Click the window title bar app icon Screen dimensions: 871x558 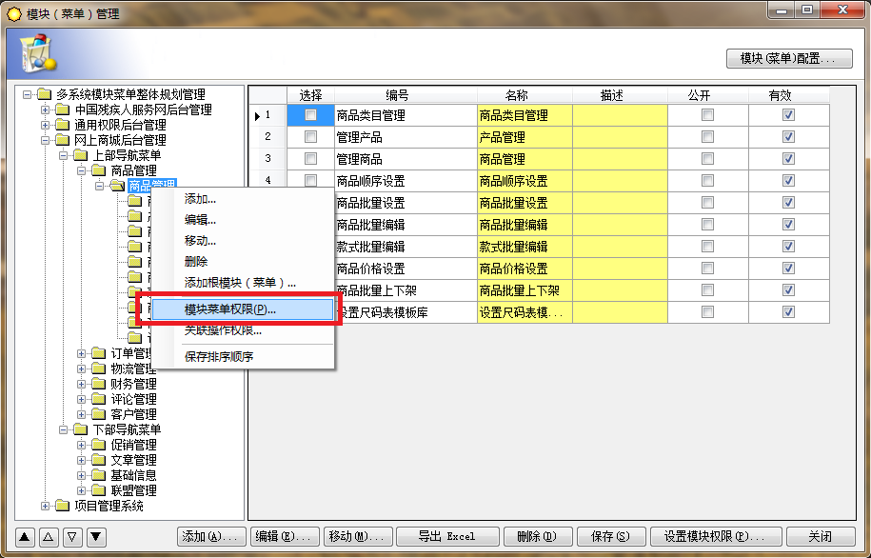pos(14,14)
